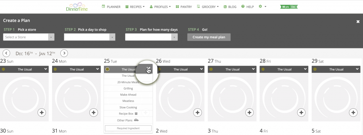Open the settings gear menu
363x135 pixels.
(262, 7)
